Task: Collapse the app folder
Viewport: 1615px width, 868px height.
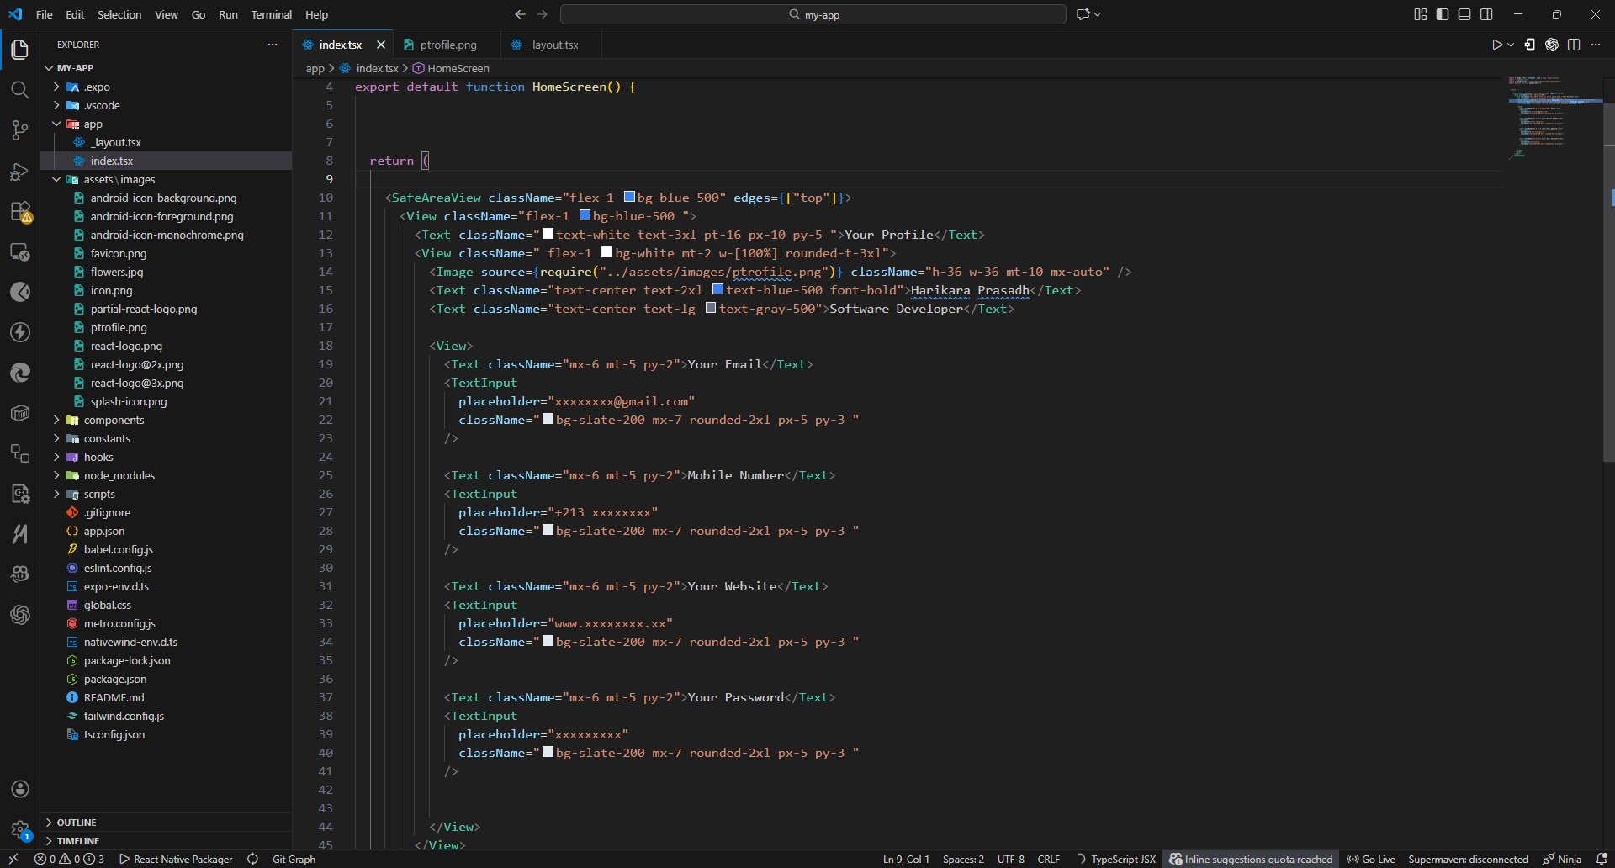Action: [x=93, y=124]
